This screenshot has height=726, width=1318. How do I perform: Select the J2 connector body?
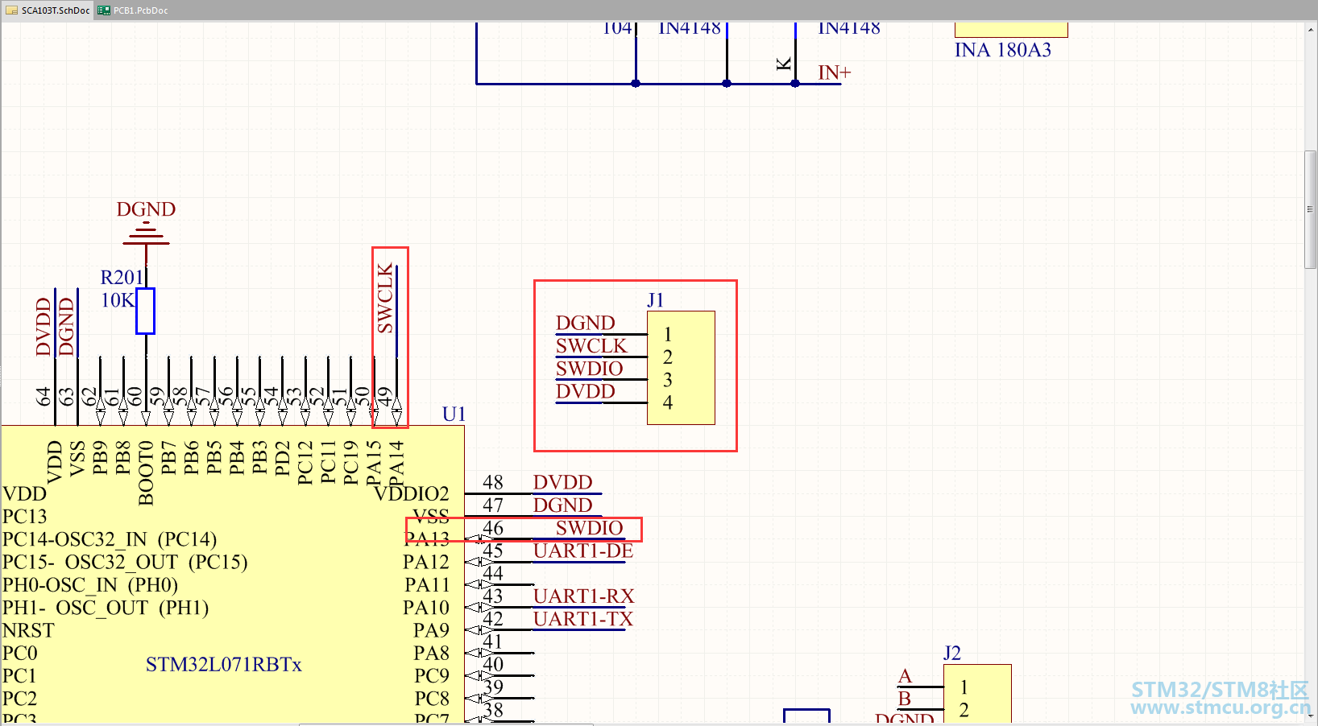click(x=977, y=694)
